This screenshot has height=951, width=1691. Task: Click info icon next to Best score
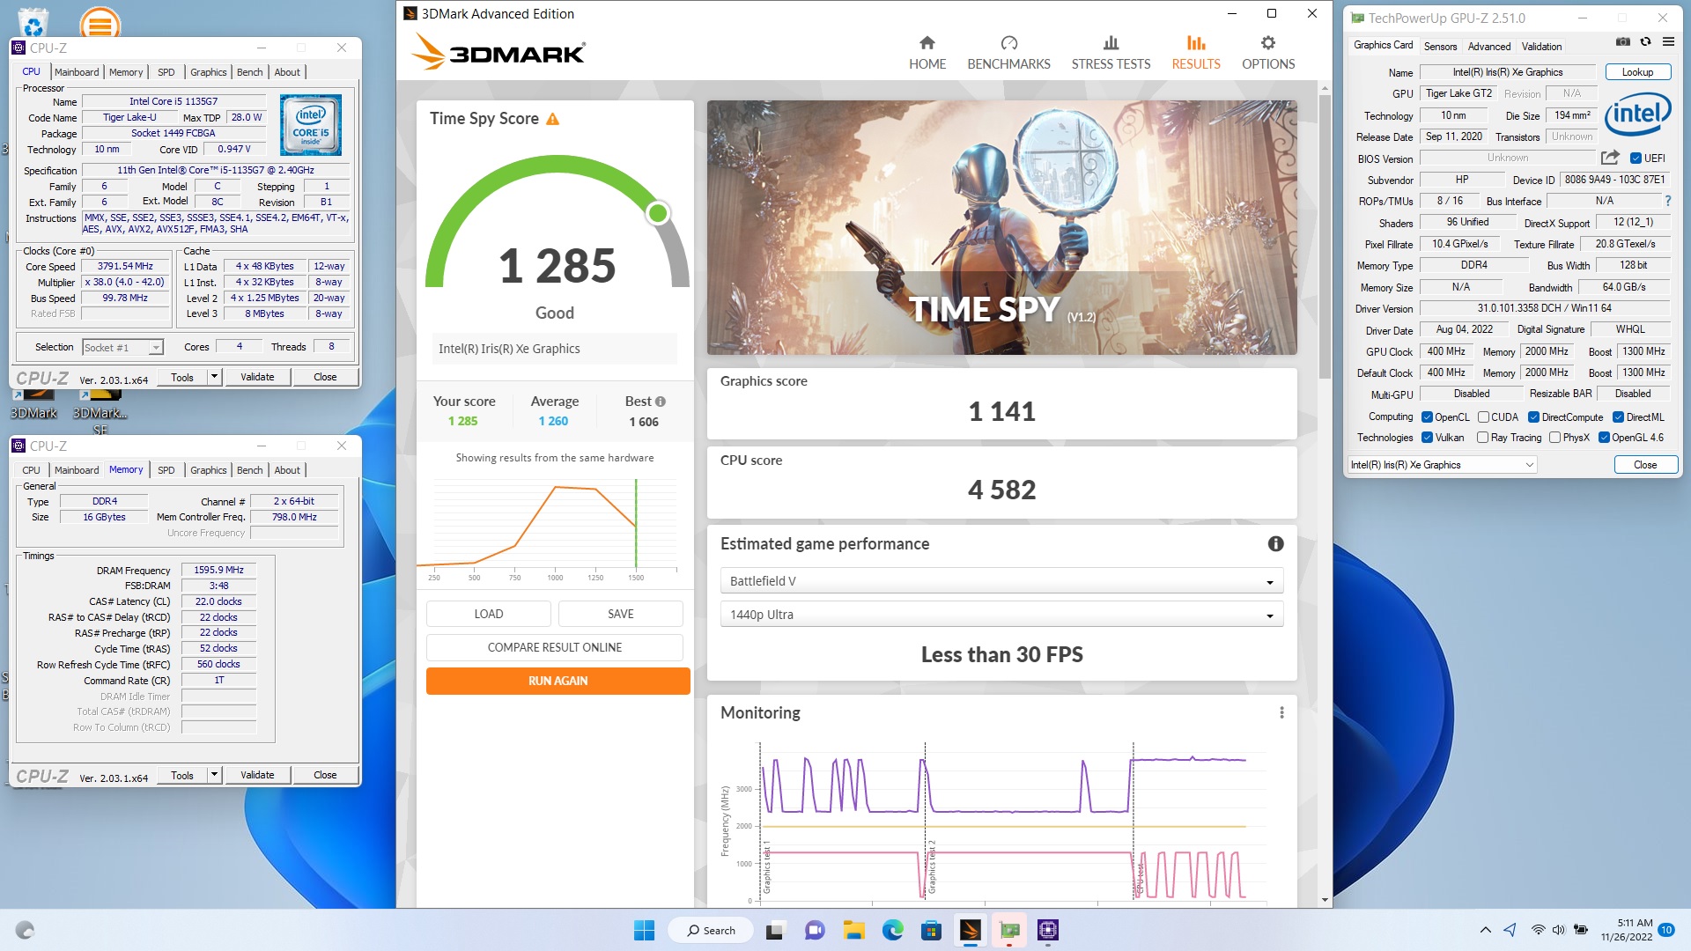pyautogui.click(x=661, y=402)
